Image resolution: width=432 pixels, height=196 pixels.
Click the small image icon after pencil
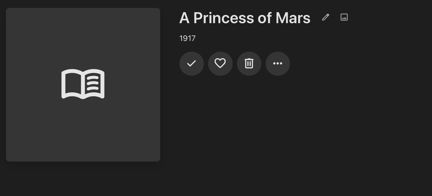344,17
